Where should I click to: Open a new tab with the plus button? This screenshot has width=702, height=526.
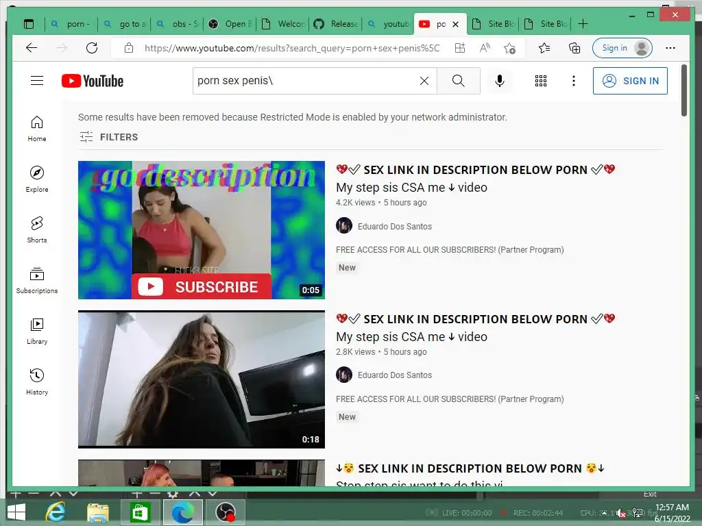coord(583,24)
